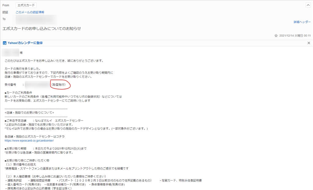Select the sender エポスカード chip
Viewport: 313px width, 190px height.
click(x=26, y=5)
